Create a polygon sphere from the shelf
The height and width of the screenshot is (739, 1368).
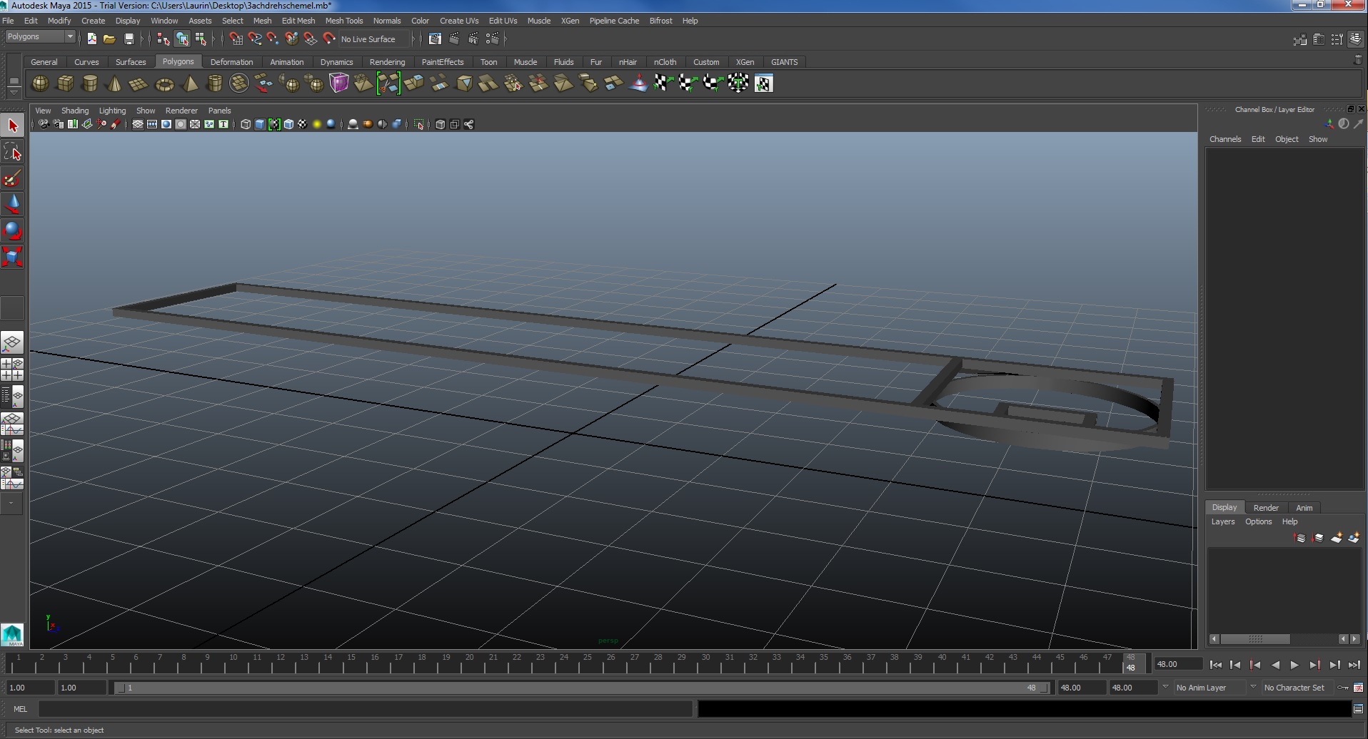(x=41, y=83)
